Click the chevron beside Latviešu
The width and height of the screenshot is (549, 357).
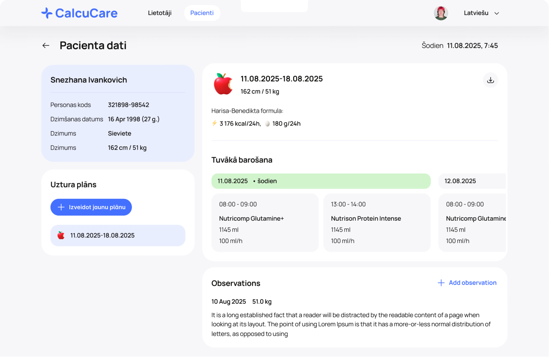tap(497, 13)
